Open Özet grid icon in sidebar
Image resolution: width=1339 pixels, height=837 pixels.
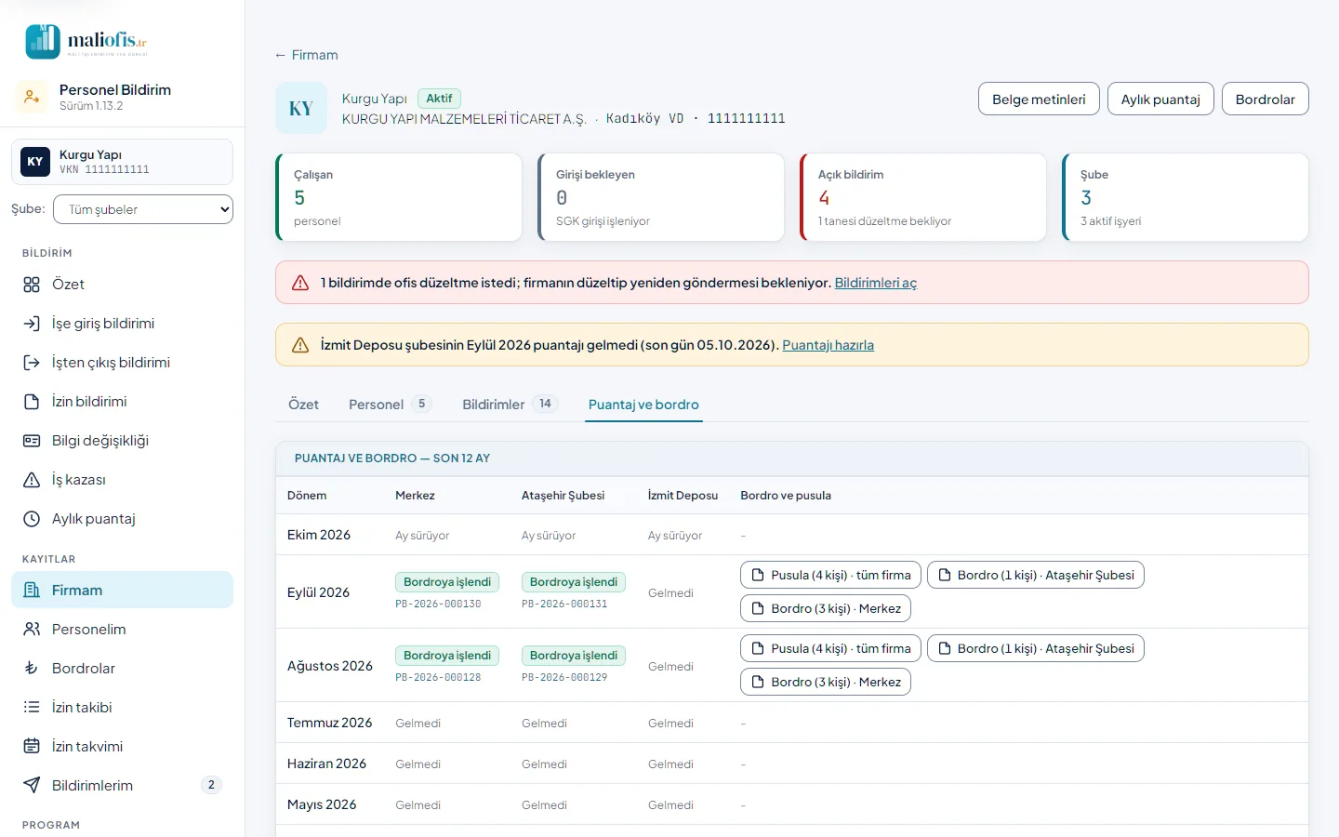[x=32, y=285]
